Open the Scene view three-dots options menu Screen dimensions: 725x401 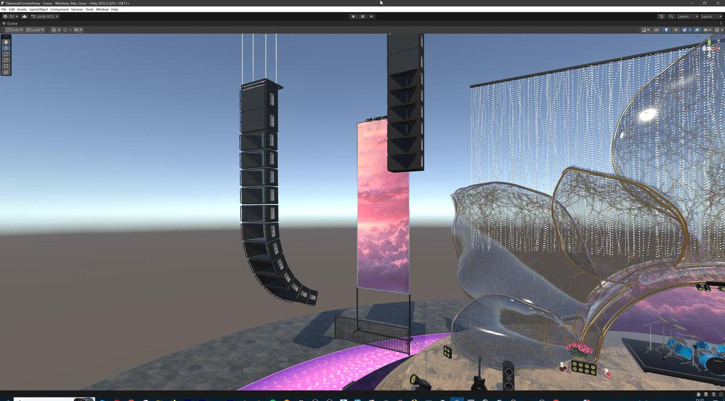[721, 23]
